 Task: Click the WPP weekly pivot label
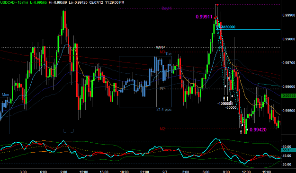[160, 47]
